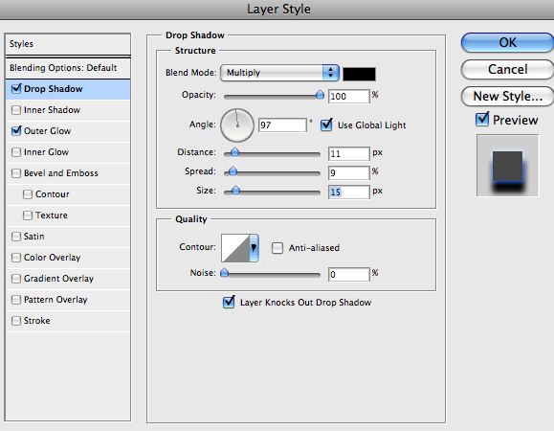Click the Noise slider handle

tap(224, 273)
